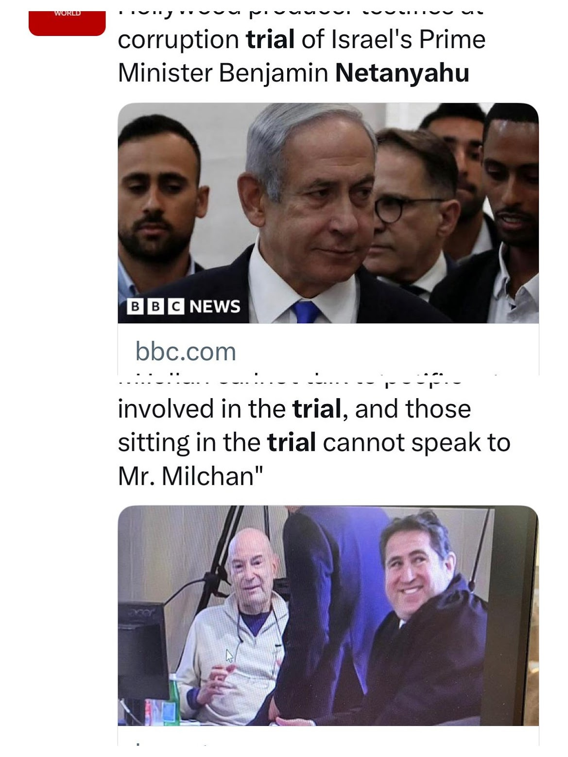Click the line 'sitting in the trial cannot speak to'
The height and width of the screenshot is (757, 568).
(x=314, y=442)
